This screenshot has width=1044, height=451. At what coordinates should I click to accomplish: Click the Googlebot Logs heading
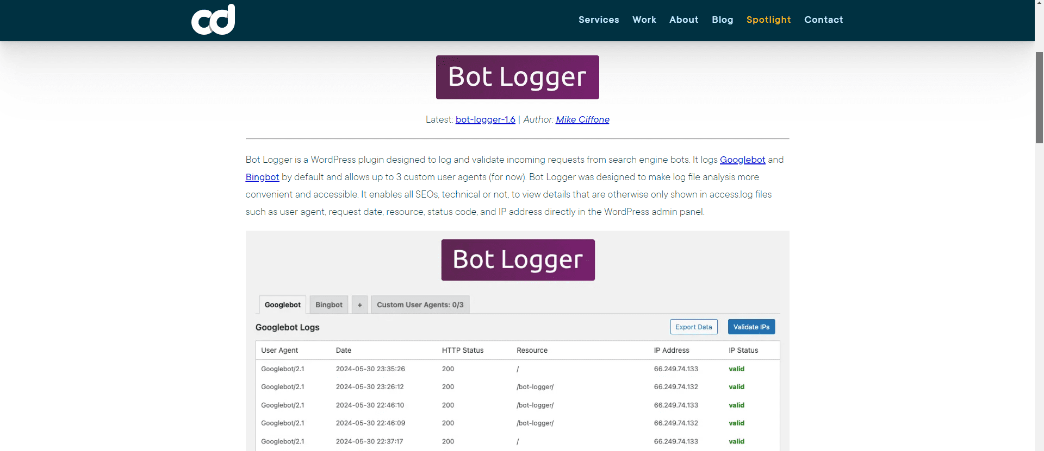point(287,327)
